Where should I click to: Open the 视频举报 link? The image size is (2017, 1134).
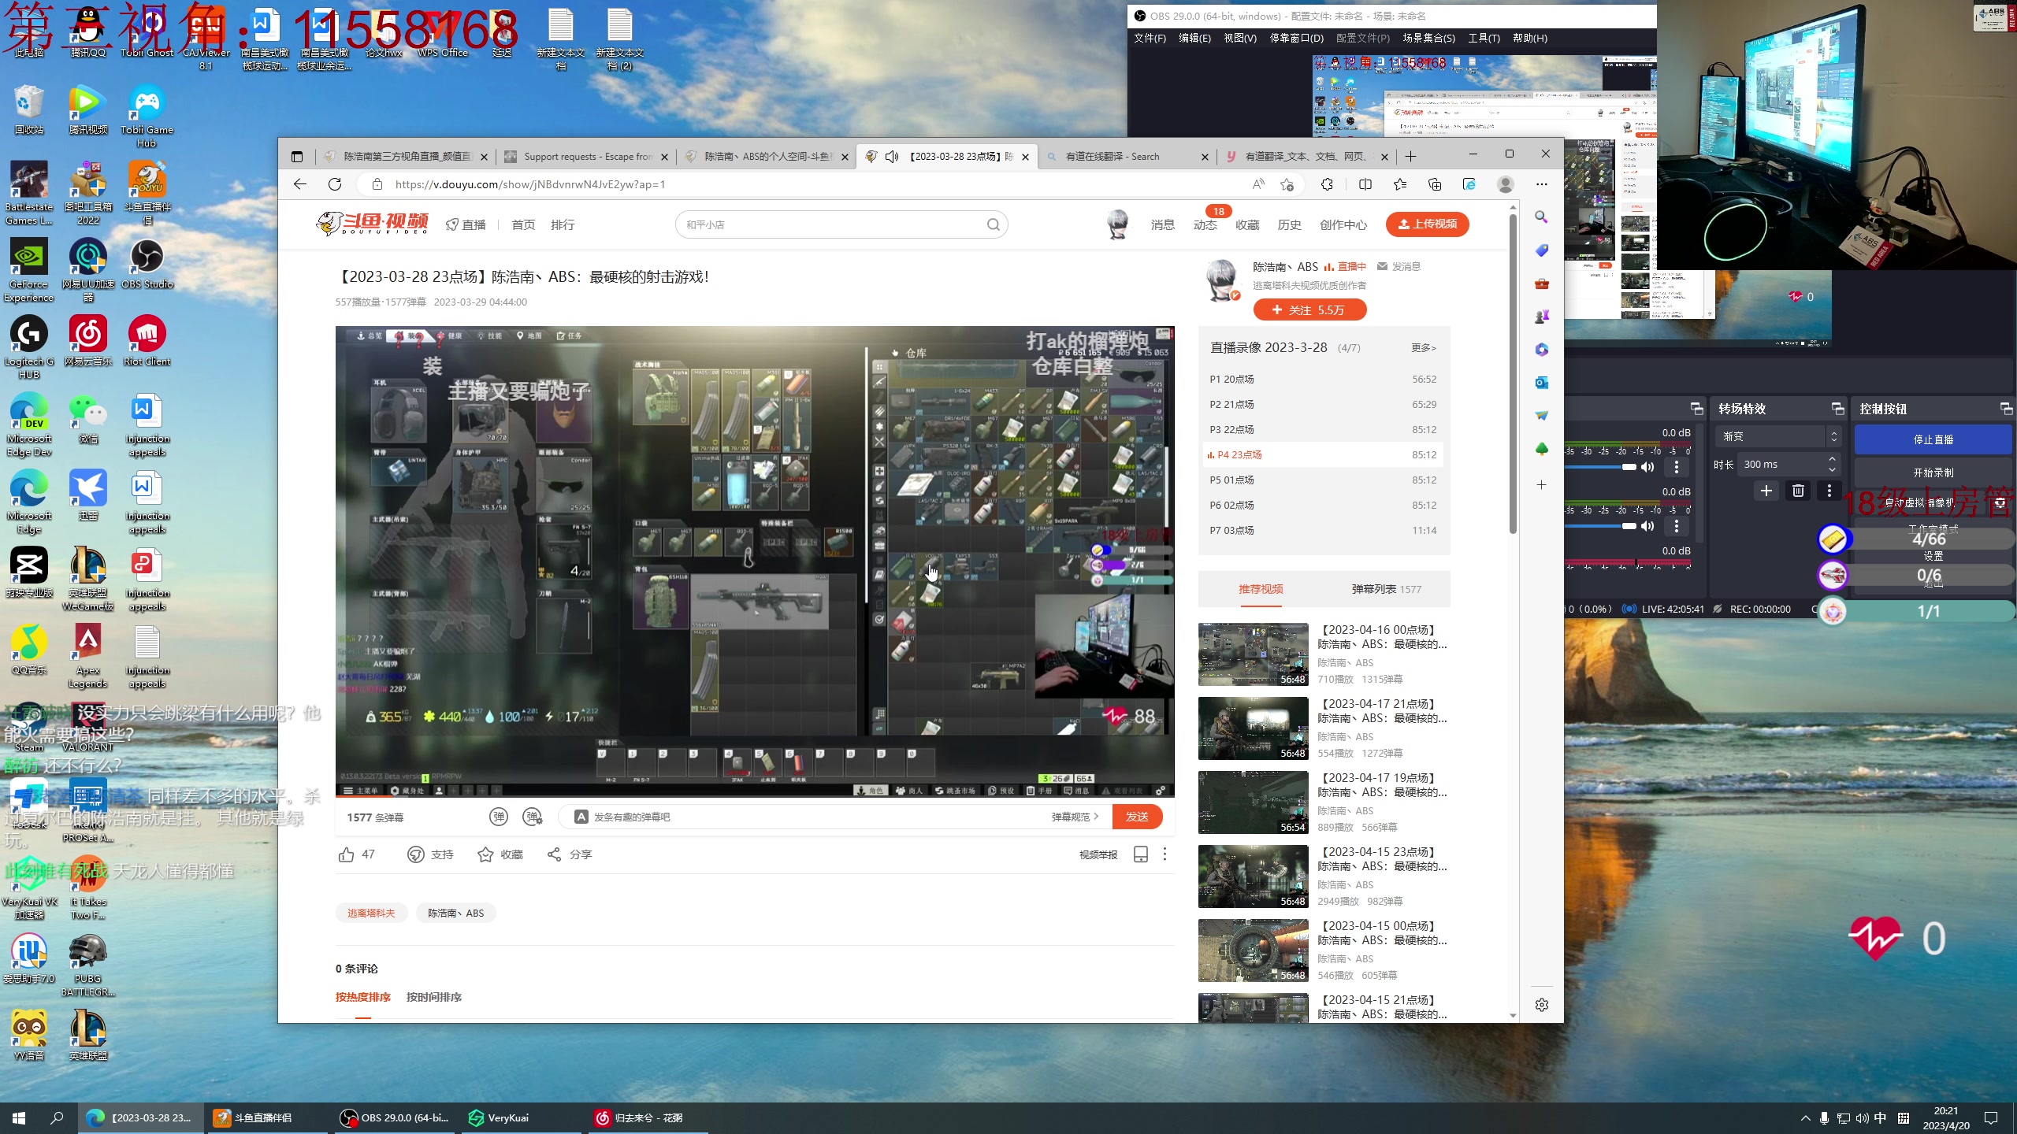(x=1098, y=854)
